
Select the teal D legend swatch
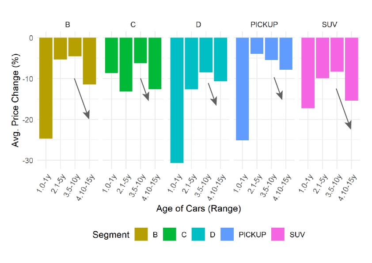(199, 235)
